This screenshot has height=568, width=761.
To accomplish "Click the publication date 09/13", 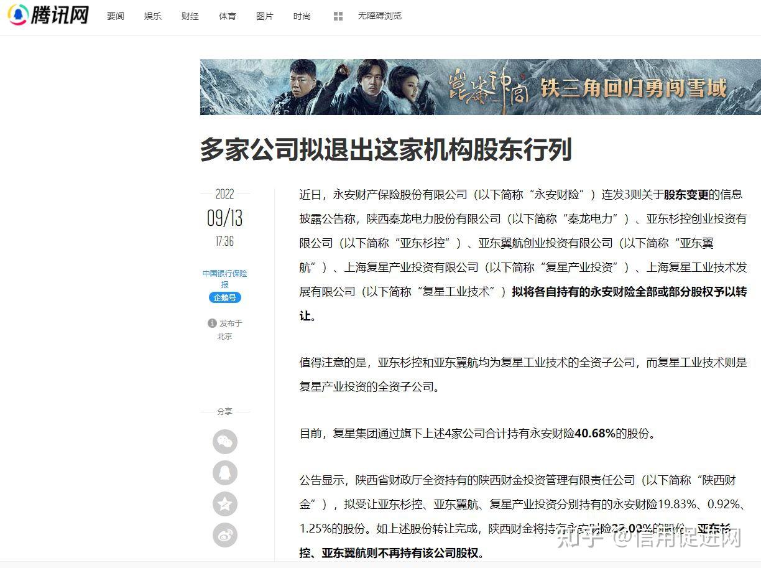I will (x=225, y=218).
